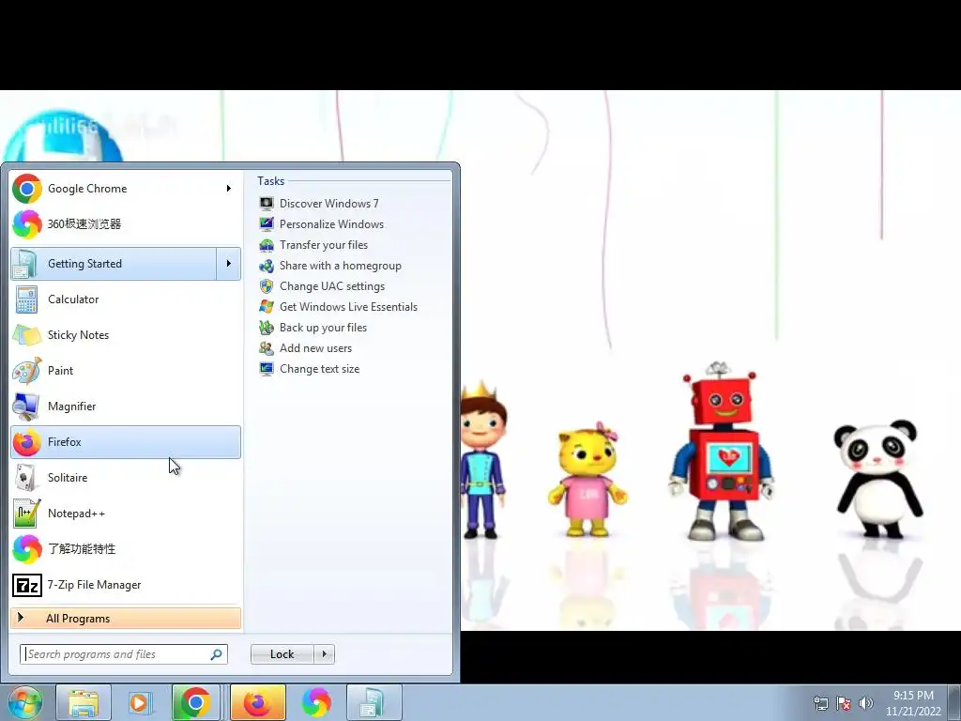Switch to Firefox on the taskbar
The width and height of the screenshot is (961, 721).
pos(257,702)
